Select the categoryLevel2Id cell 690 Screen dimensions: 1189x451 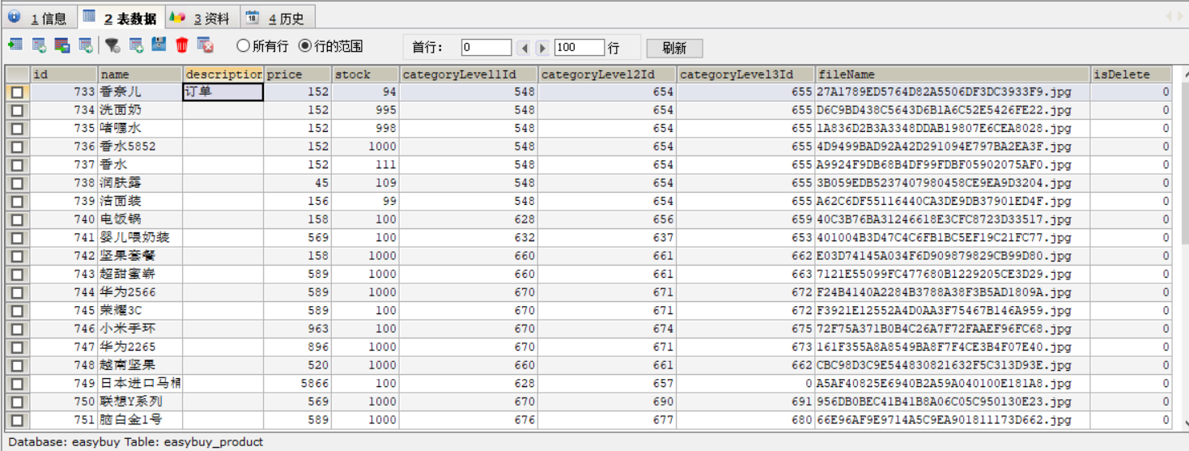click(607, 402)
